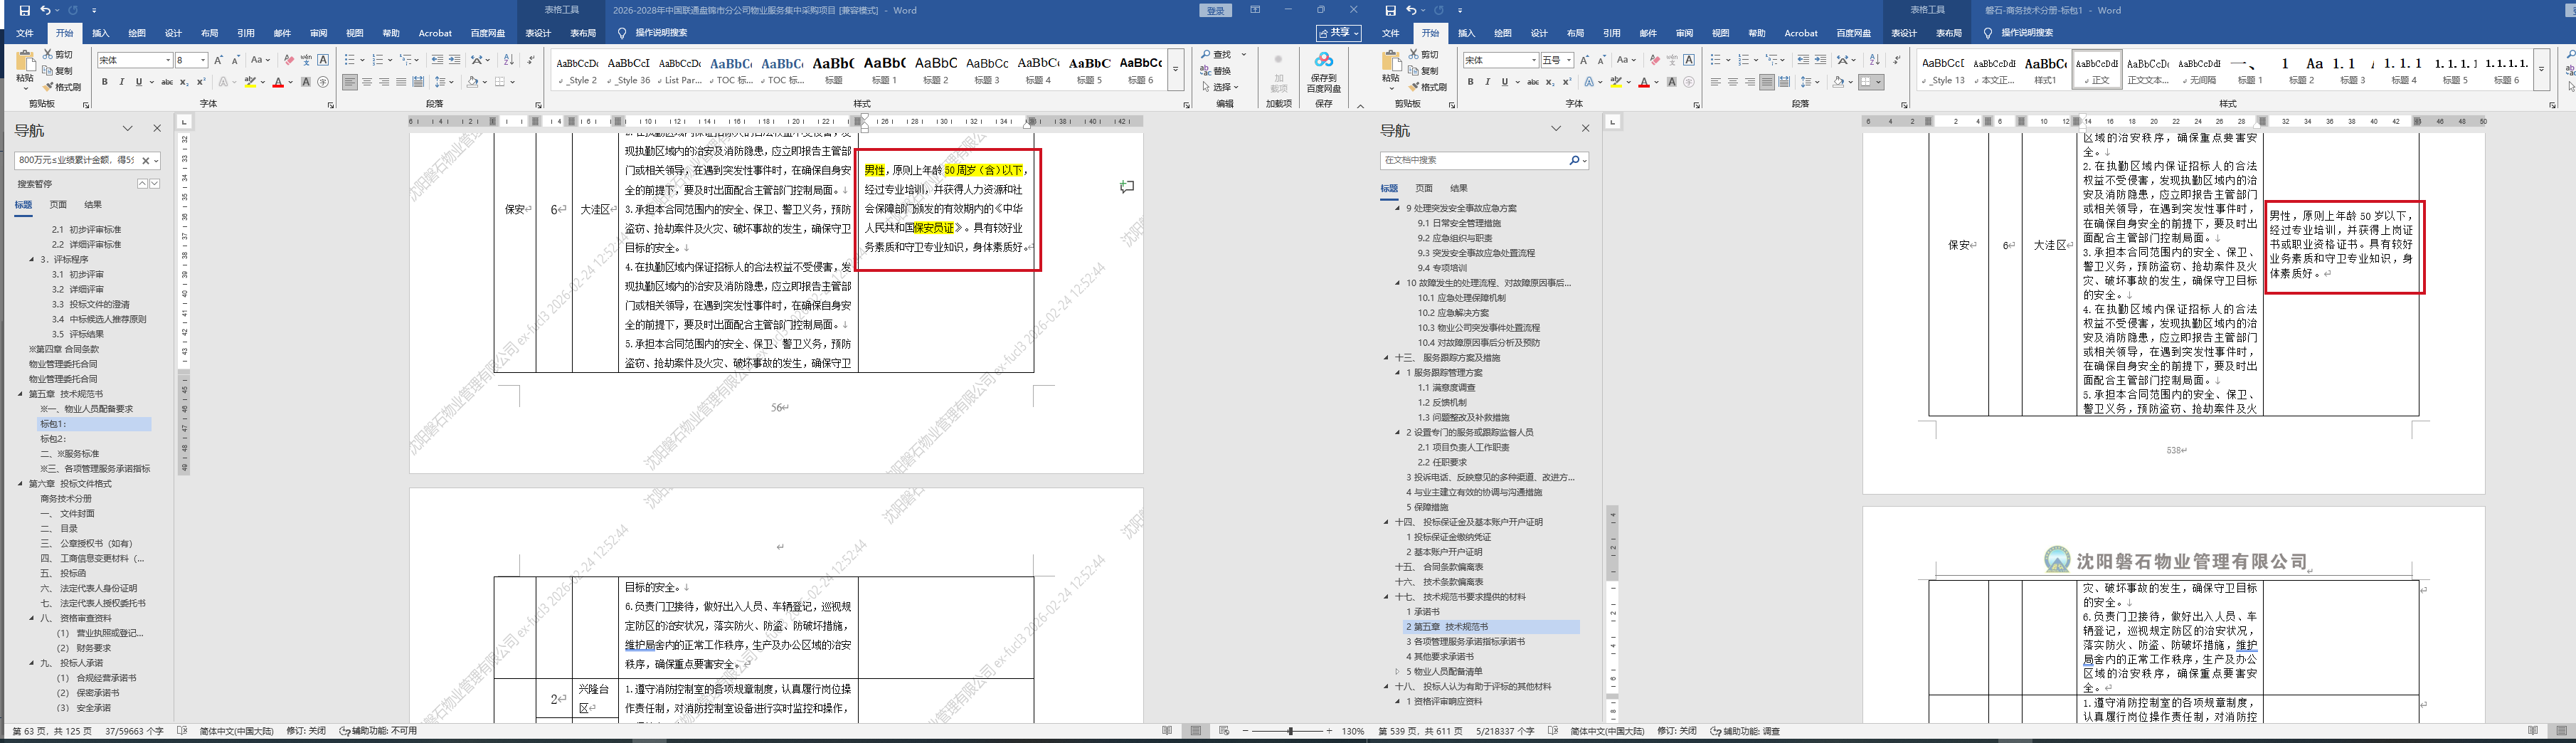2576x743 pixels.
Task: Click the 登录 sign-in button in the left window
Action: 1215,10
